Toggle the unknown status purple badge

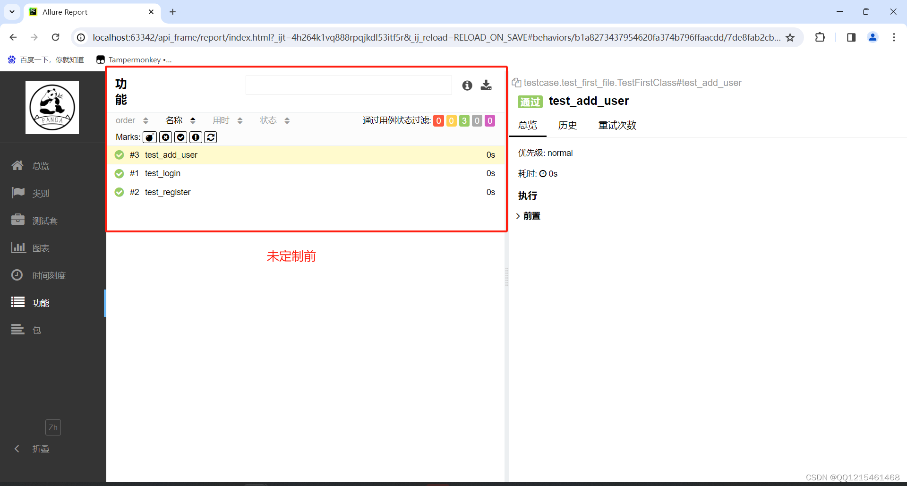point(490,121)
